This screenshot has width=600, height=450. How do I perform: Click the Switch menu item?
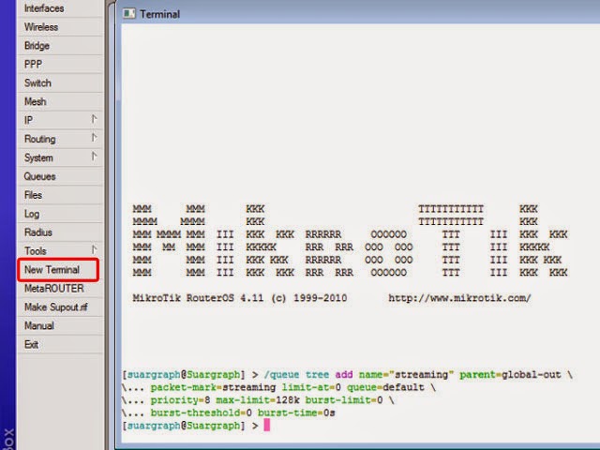[x=60, y=83]
